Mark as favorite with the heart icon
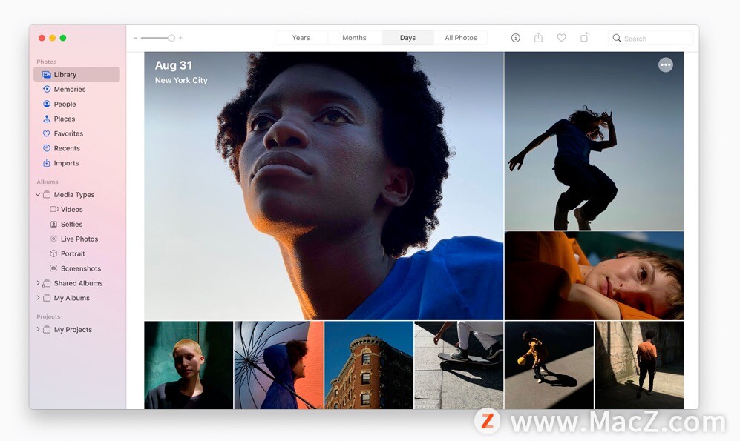This screenshot has width=740, height=441. (561, 38)
